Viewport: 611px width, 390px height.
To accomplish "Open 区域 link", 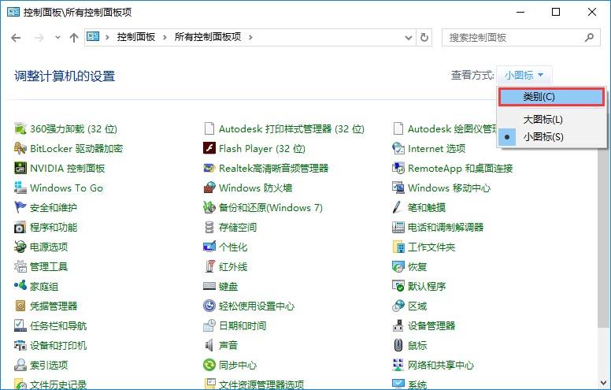I will click(x=417, y=306).
